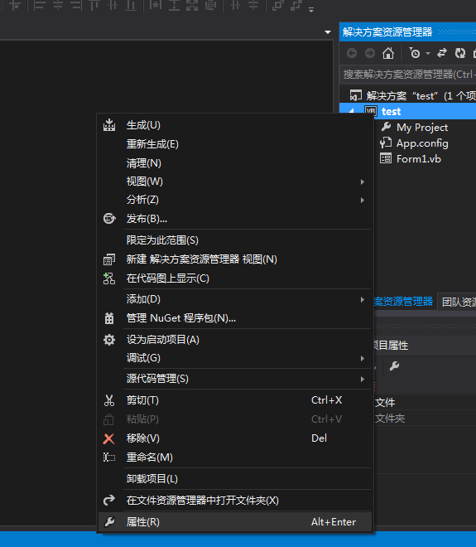Expand the 分析(Z) submenu arrow
This screenshot has width=476, height=547.
(363, 200)
